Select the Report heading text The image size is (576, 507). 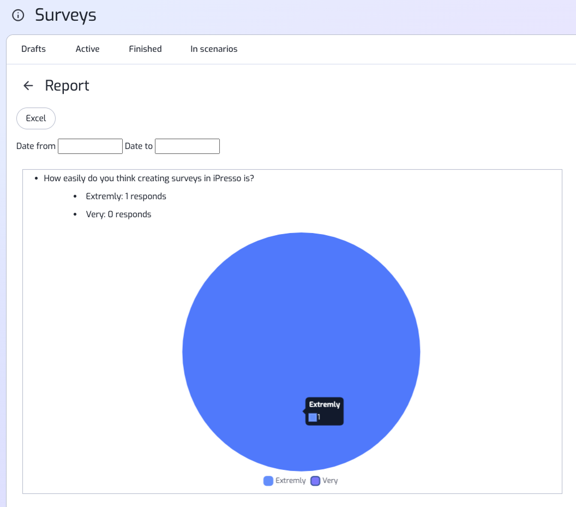[67, 86]
